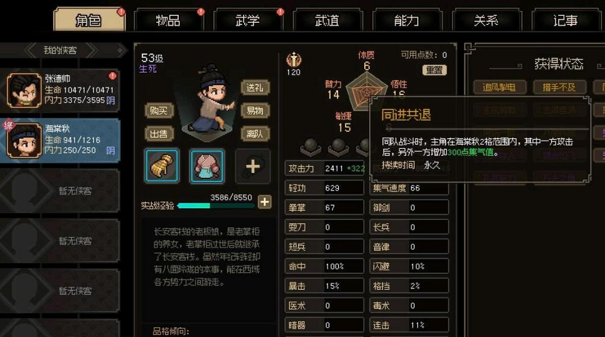
Task: Go to next hero list with right arrow
Action: (92, 50)
